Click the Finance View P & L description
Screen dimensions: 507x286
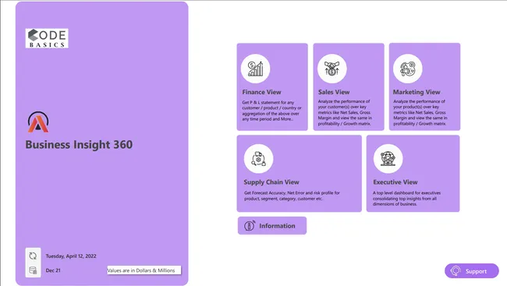(x=271, y=111)
